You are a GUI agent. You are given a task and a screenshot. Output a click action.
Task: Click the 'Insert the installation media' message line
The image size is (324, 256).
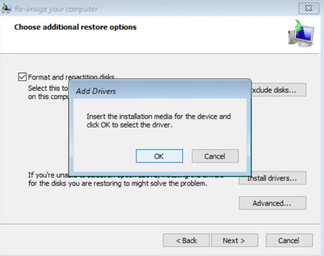[158, 116]
